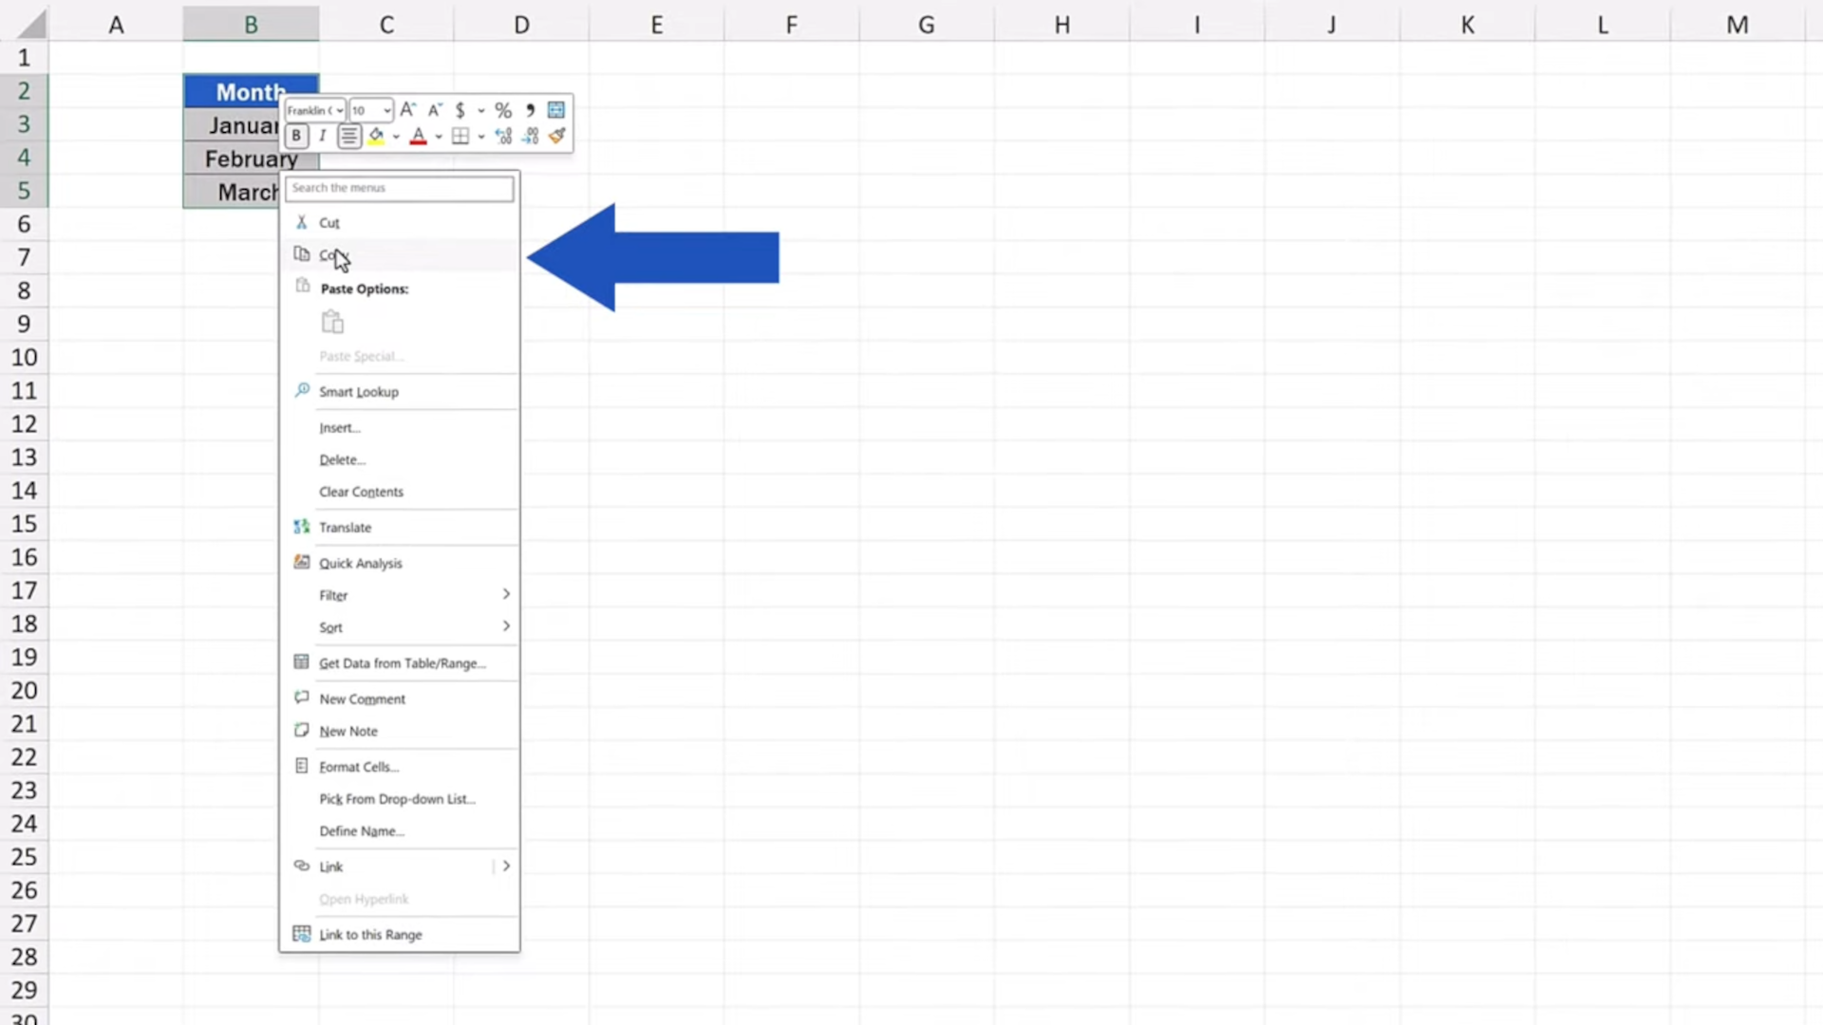Click the Search the menus field

click(x=399, y=188)
